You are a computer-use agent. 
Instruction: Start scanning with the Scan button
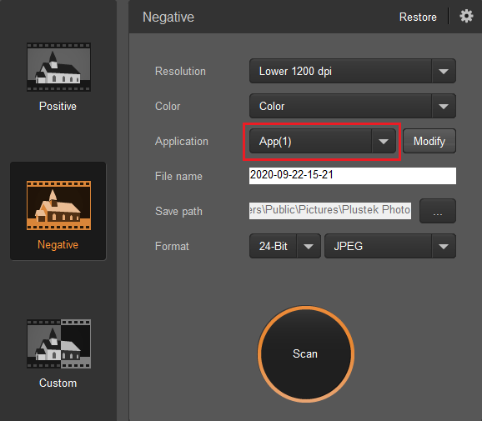coord(305,353)
